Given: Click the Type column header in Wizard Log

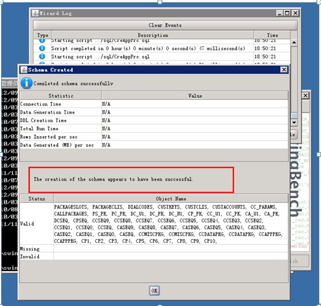Looking at the screenshot, I should [42, 35].
